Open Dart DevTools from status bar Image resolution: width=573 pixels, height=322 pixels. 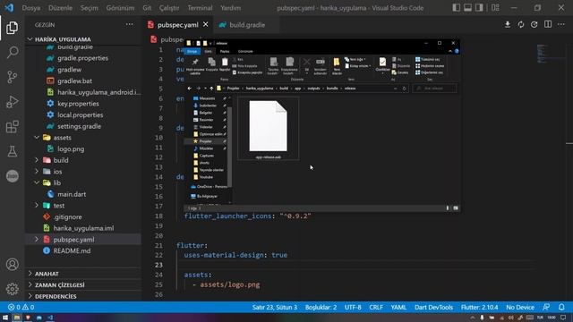point(433,308)
